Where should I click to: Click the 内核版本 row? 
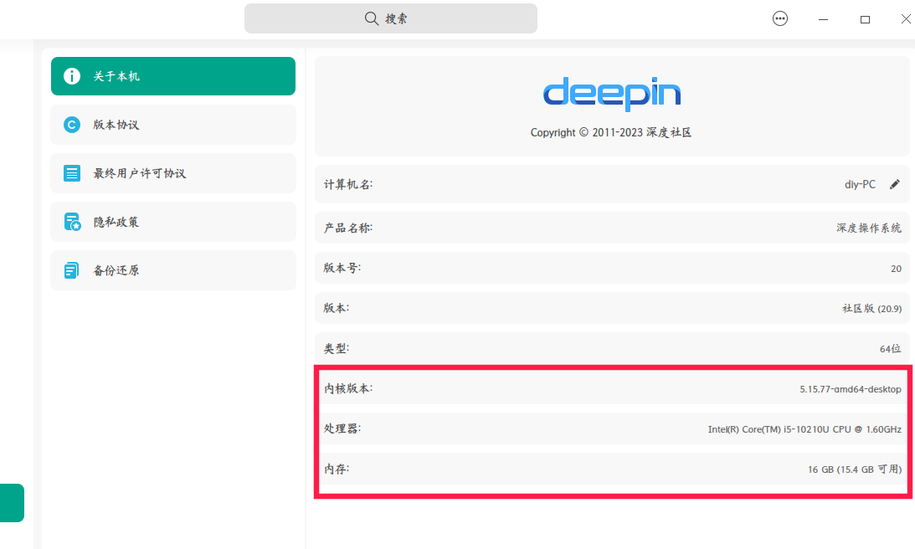612,388
